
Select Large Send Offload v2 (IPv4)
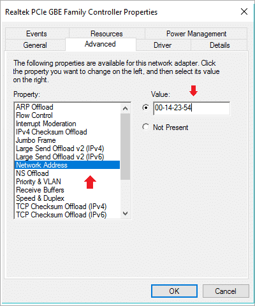pyautogui.click(x=67, y=149)
